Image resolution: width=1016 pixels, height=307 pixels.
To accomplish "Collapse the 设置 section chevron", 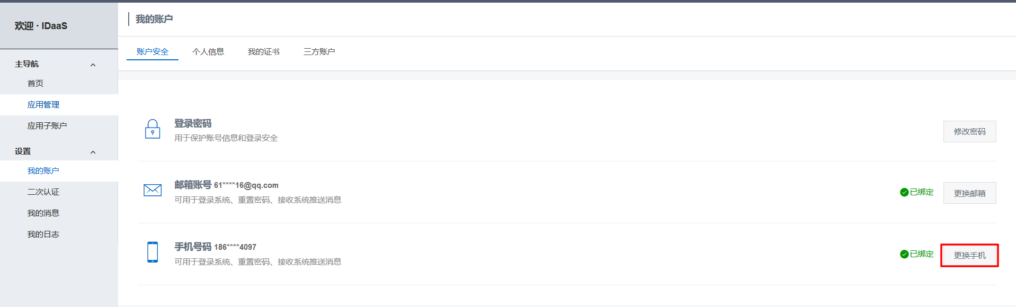I will 93,152.
